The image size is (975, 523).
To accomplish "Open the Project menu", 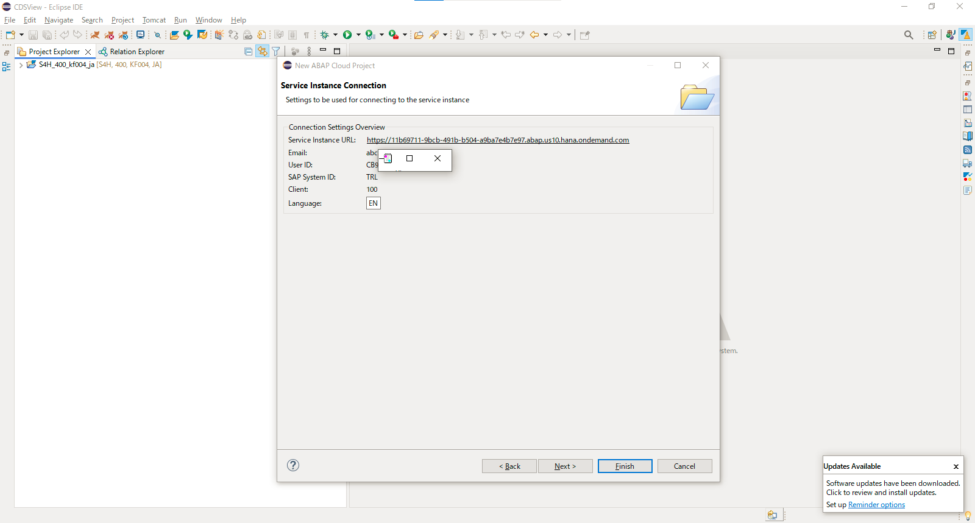I will [122, 20].
